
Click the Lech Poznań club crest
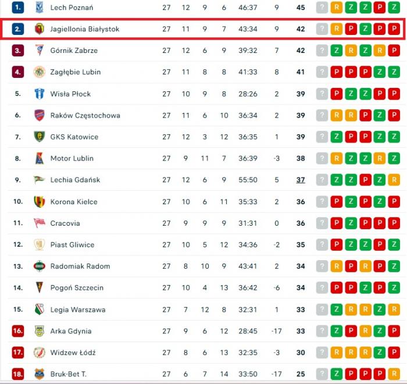40,8
